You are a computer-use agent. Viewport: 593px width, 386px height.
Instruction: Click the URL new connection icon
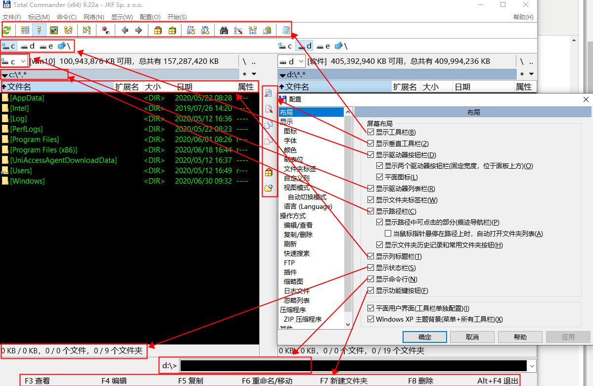pyautogui.click(x=205, y=30)
